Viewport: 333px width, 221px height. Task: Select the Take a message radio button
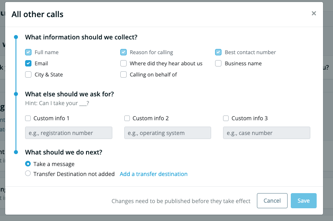point(28,164)
